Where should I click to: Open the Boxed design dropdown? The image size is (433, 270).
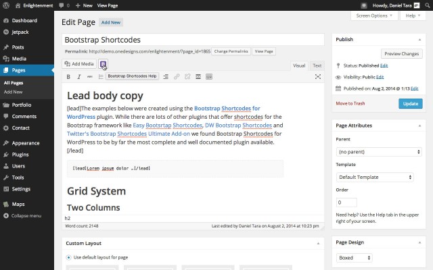click(354, 258)
